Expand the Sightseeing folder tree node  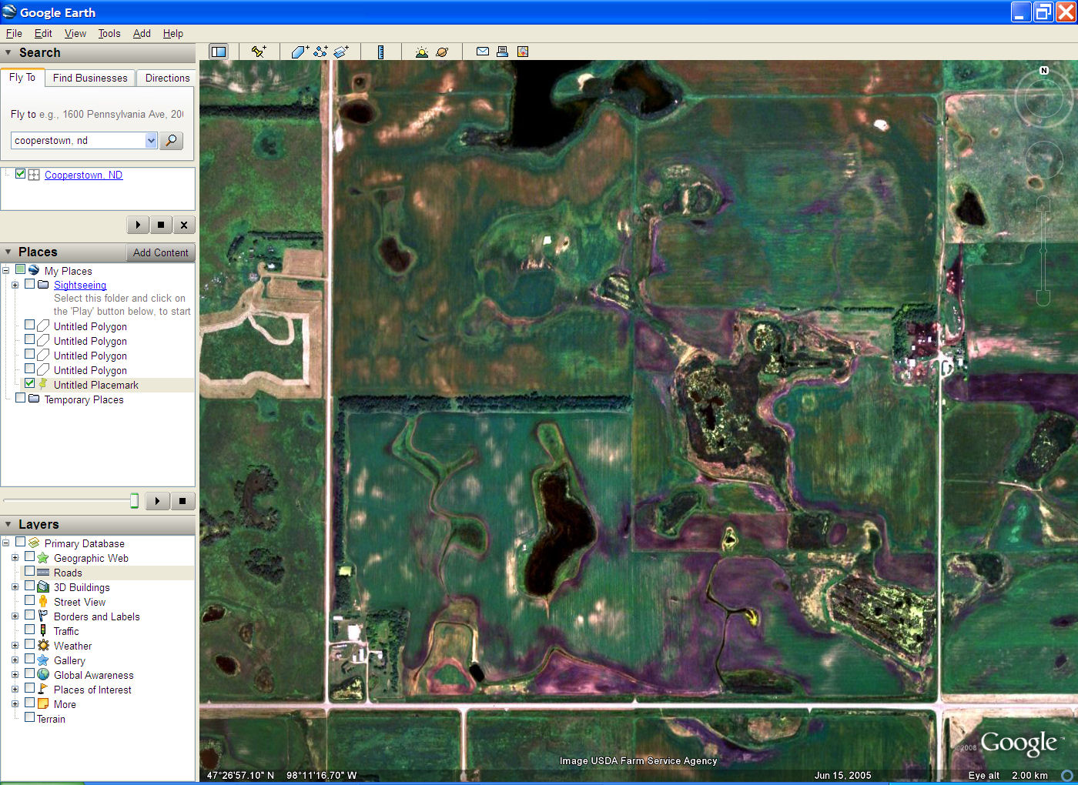point(15,285)
